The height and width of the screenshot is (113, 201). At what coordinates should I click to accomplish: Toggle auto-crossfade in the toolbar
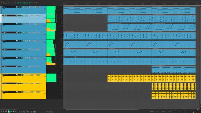click(18, 3)
